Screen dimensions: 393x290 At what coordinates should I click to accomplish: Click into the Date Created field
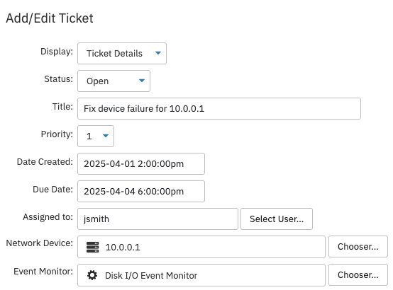tap(141, 164)
